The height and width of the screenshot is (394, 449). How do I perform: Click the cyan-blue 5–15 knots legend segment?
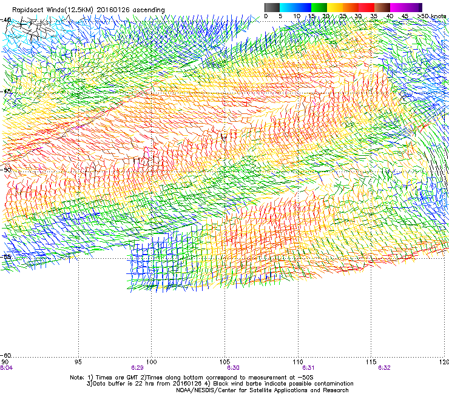295,7
